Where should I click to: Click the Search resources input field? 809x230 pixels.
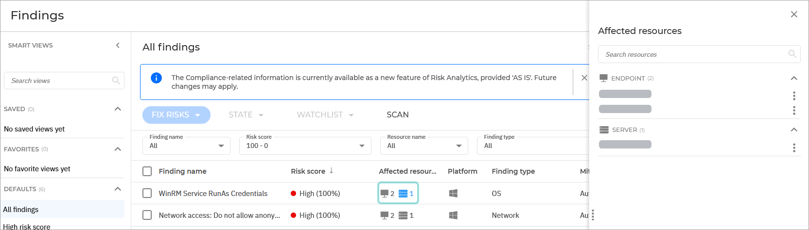click(693, 54)
